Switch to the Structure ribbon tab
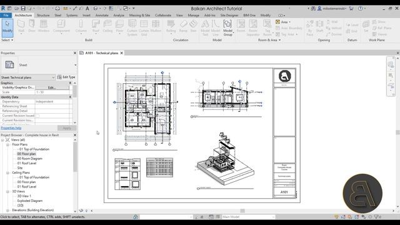 point(43,15)
